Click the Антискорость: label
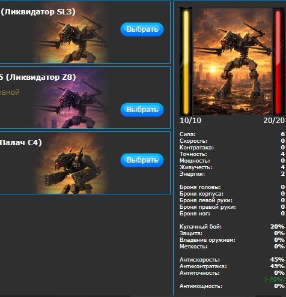This screenshot has width=286, height=297. pyautogui.click(x=199, y=260)
